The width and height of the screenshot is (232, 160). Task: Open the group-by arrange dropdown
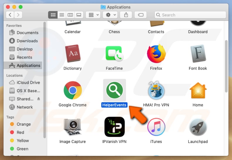click(93, 15)
